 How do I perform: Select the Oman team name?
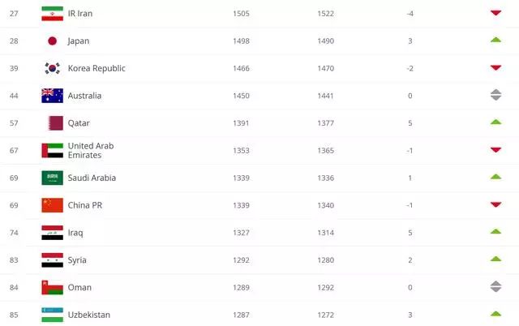pos(79,287)
